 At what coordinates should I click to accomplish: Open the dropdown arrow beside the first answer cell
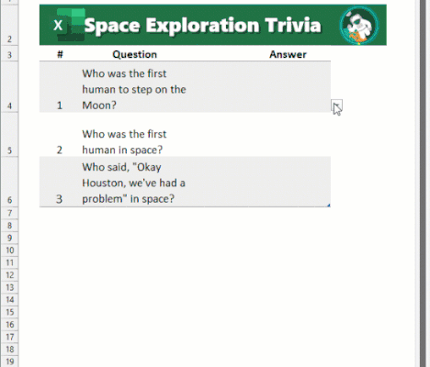coord(336,106)
